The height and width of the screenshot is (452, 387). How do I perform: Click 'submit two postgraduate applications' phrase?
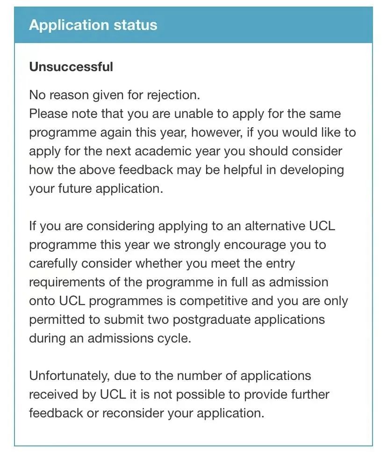click(x=214, y=320)
